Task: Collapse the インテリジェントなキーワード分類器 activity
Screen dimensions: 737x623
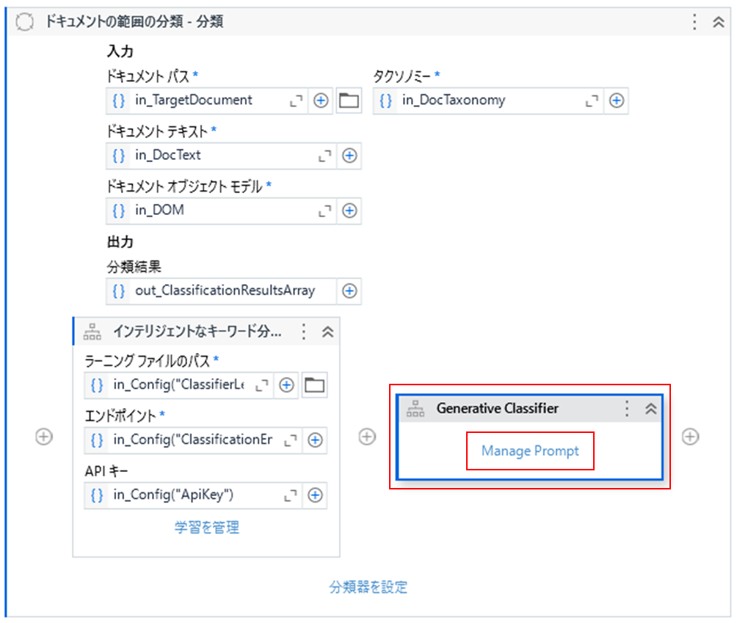Action: (327, 332)
